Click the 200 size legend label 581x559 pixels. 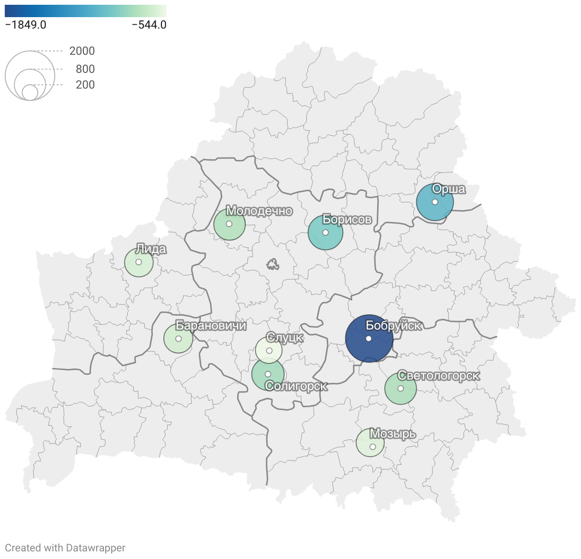[x=85, y=85]
